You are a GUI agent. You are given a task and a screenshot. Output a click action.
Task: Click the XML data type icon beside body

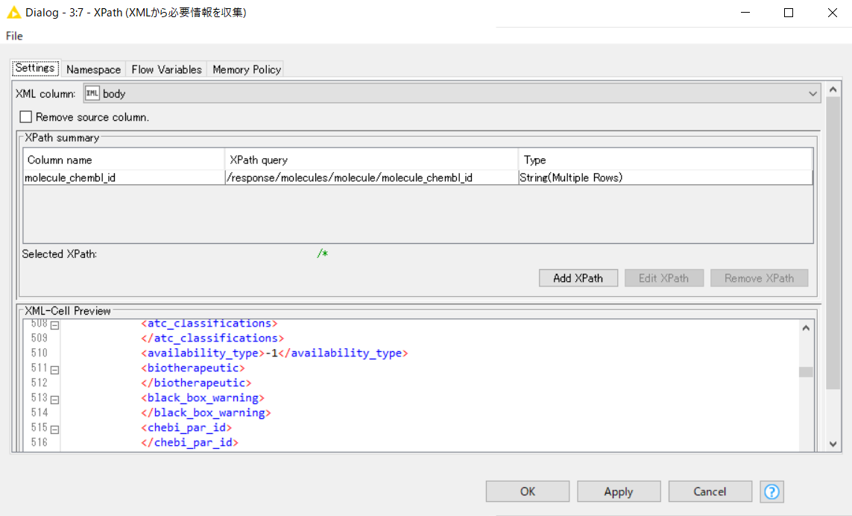click(92, 93)
